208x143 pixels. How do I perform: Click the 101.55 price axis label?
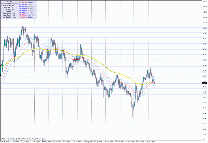(x=205, y=23)
